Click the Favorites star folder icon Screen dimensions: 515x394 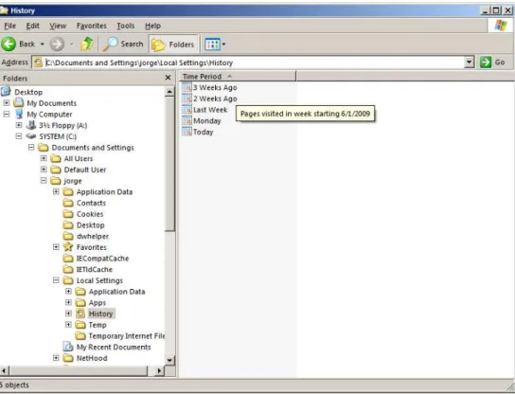tap(68, 247)
